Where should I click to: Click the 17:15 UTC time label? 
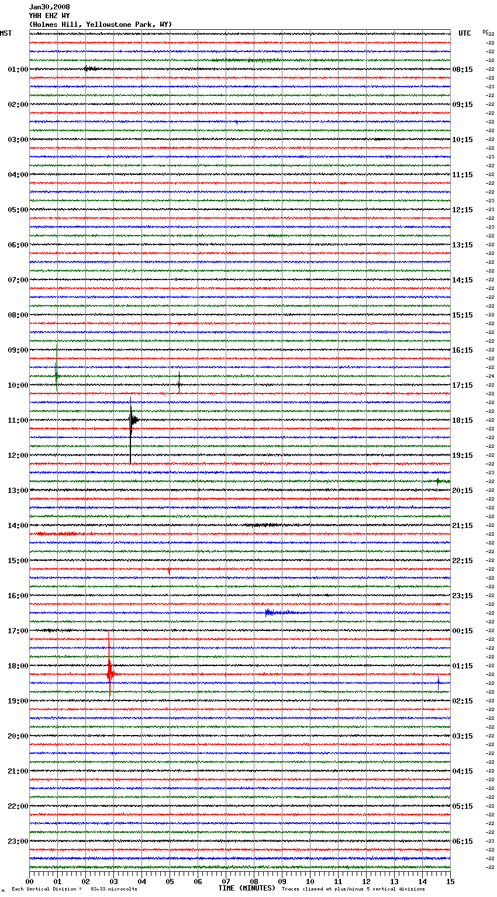(463, 385)
